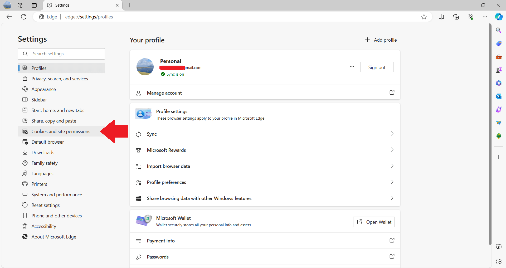Open Share, copy and paste settings
This screenshot has width=506, height=268.
tap(61, 121)
